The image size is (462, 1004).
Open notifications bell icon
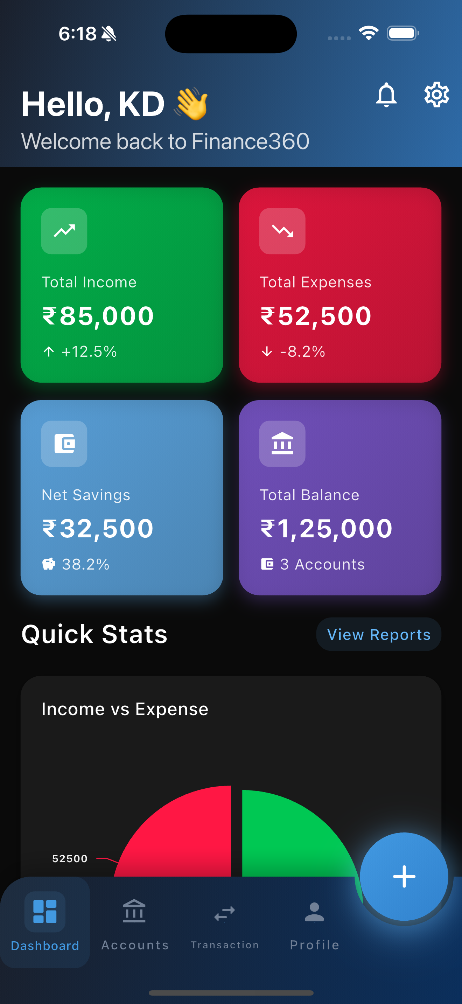pos(386,95)
